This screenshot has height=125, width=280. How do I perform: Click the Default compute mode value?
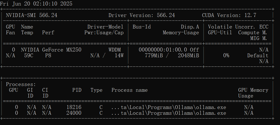(258, 55)
